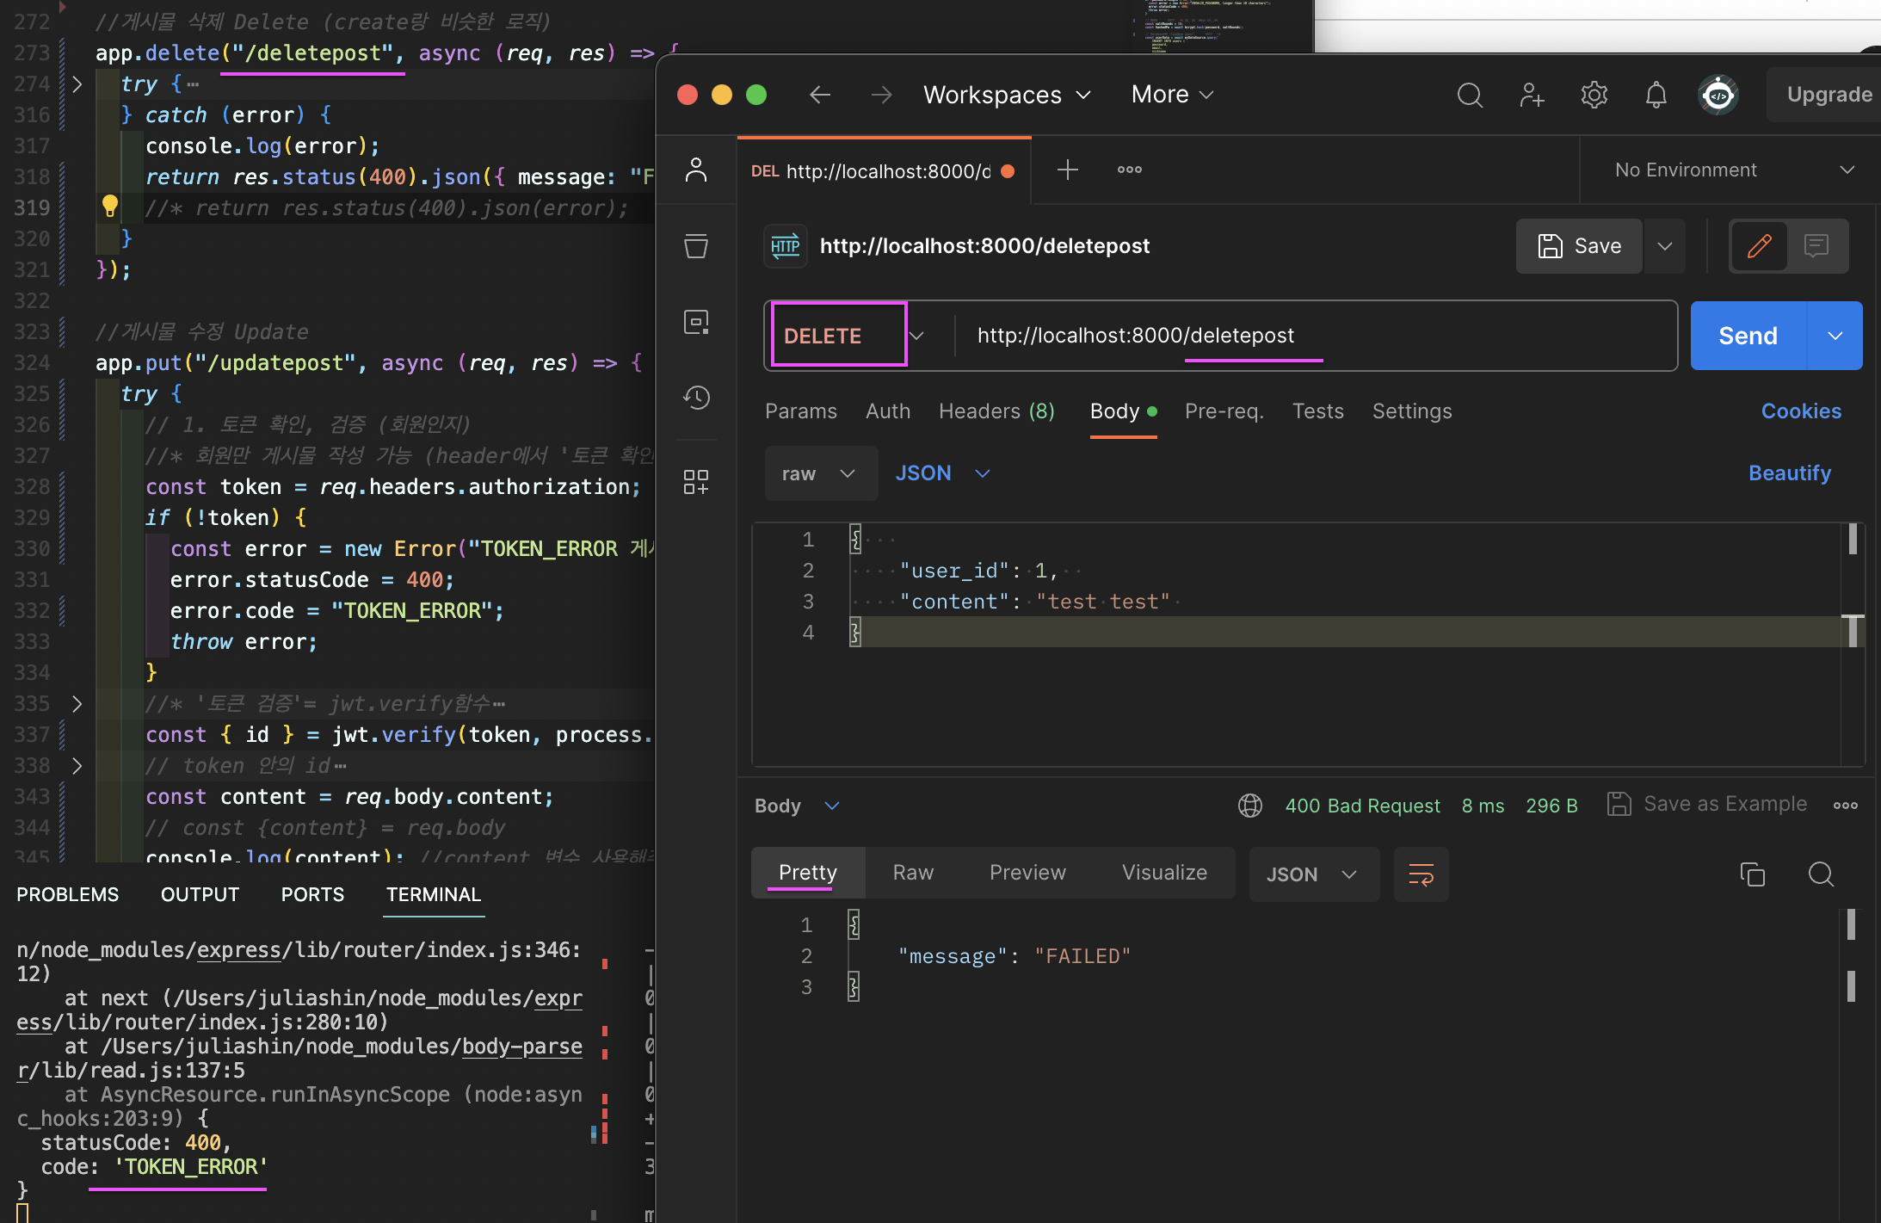
Task: Open Postman search icon
Action: [x=1470, y=95]
